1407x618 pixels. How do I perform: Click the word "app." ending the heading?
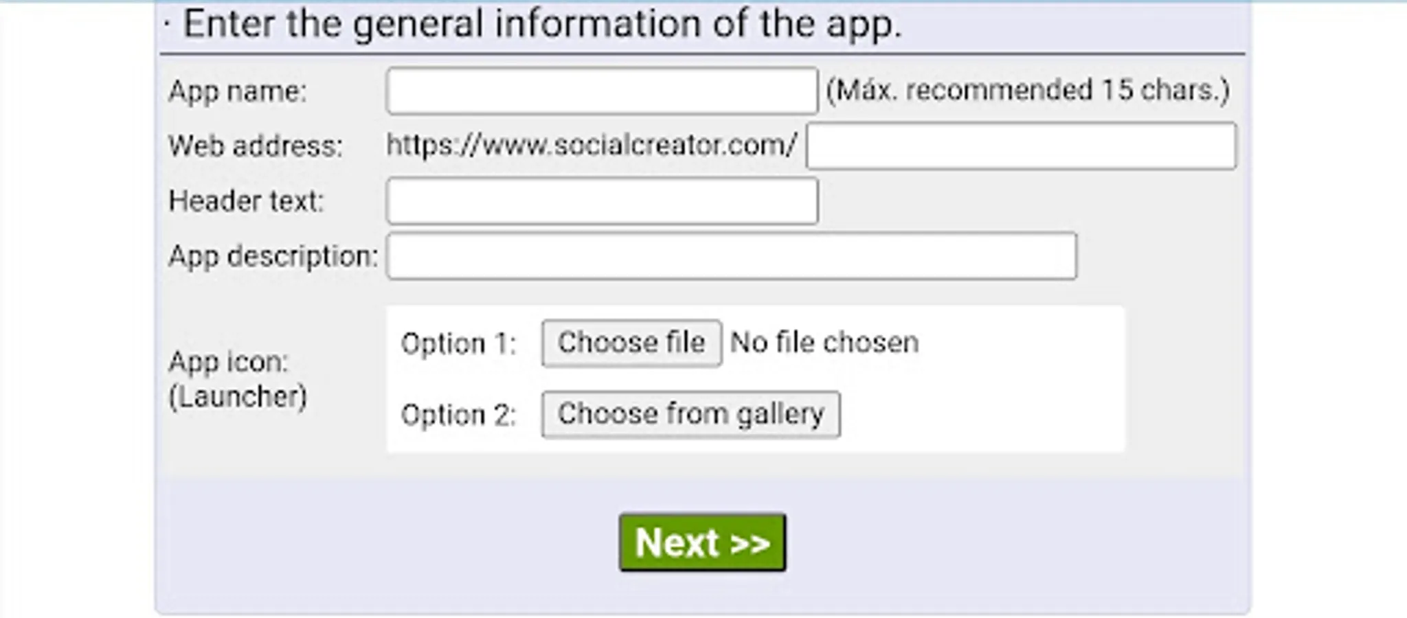864,25
